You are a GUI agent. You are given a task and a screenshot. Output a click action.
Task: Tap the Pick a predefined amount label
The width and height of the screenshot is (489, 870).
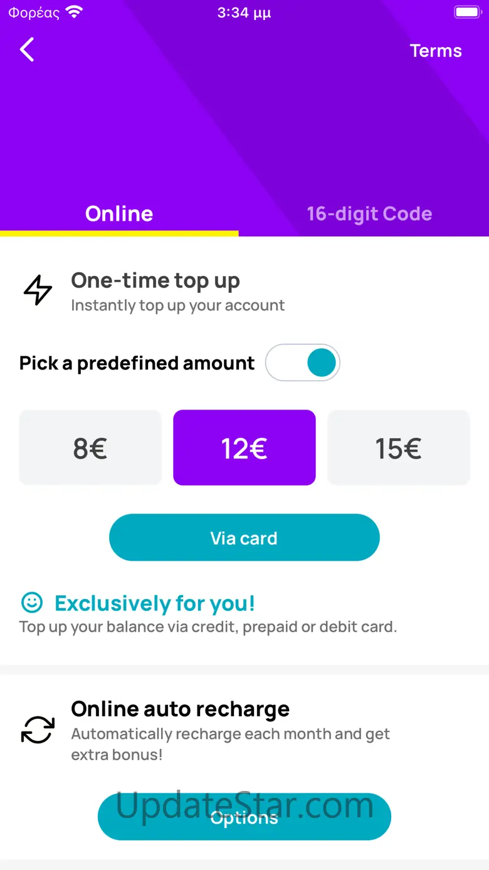[137, 363]
